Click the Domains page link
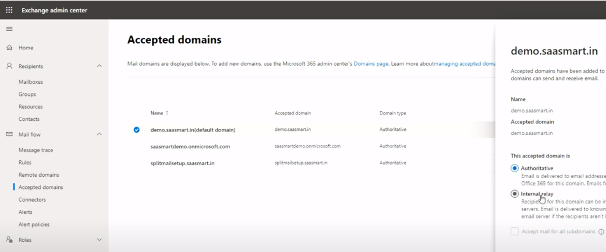Viewport: 606px width, 252px height. 371,64
